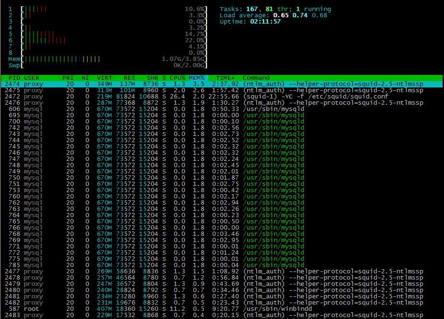Screen dimensions: 444x319
Task: Select mysqld thread with PID 762
Action: tap(222, 203)
